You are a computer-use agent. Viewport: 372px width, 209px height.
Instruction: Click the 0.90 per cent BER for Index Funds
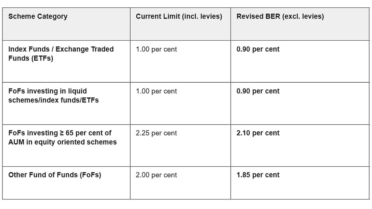pos(258,49)
